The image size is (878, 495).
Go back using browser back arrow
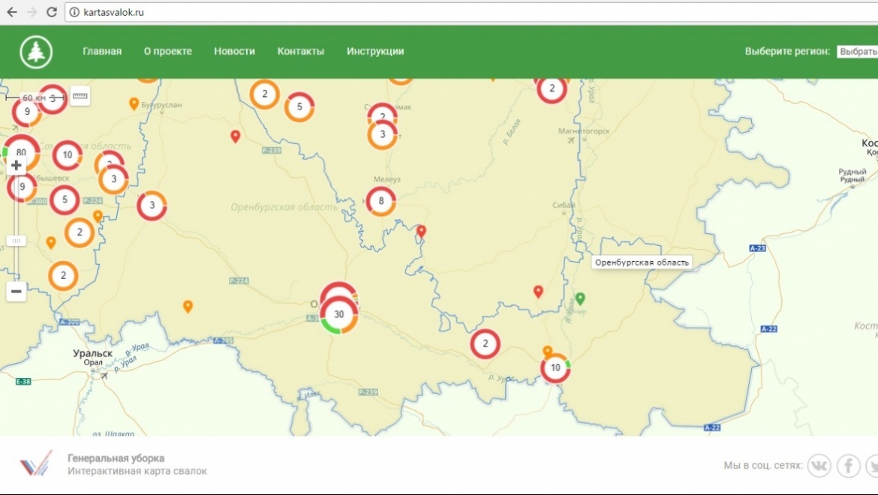[12, 12]
